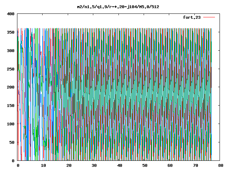
Task: Click the x-axis label 20
Action: [69, 165]
